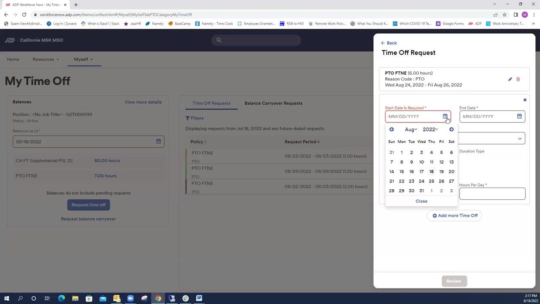Open the End Date calendar picker icon
540x304 pixels.
[519, 117]
